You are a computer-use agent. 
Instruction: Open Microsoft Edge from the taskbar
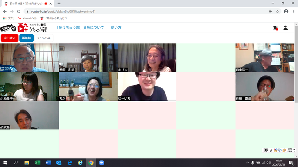click(x=69, y=163)
